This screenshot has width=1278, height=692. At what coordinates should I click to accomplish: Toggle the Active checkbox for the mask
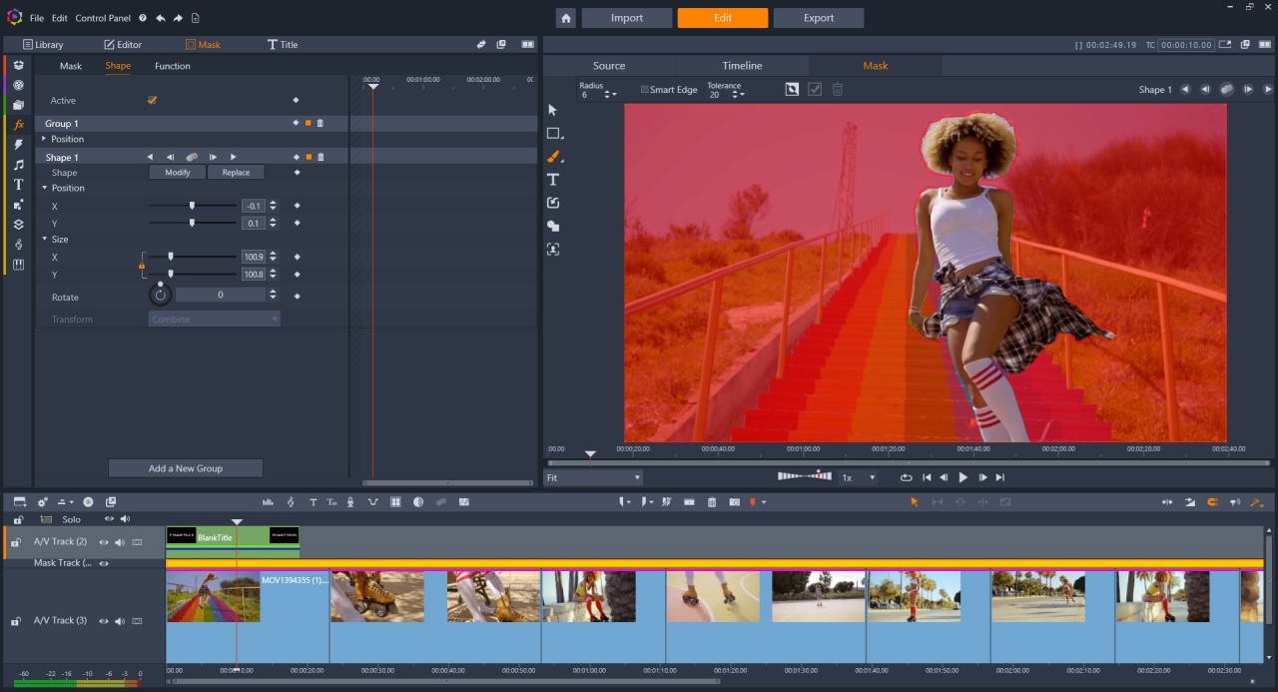[x=152, y=100]
